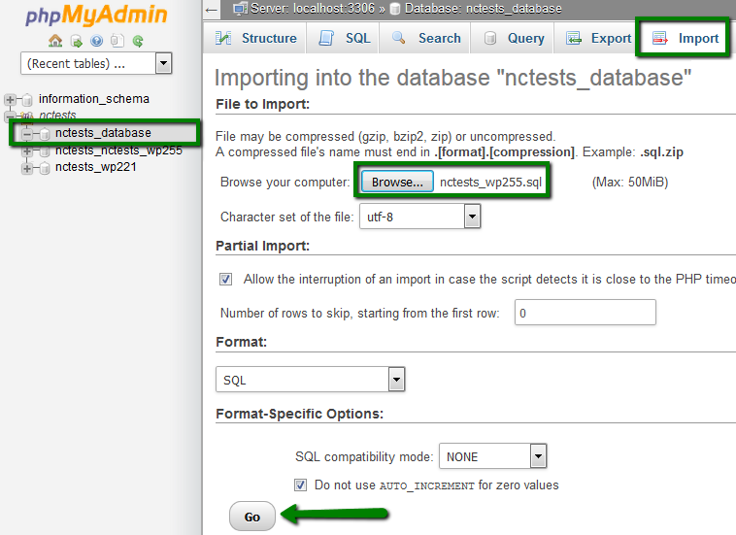This screenshot has height=535, width=736.
Task: Expand the information_schema tree node
Action: pos(11,99)
